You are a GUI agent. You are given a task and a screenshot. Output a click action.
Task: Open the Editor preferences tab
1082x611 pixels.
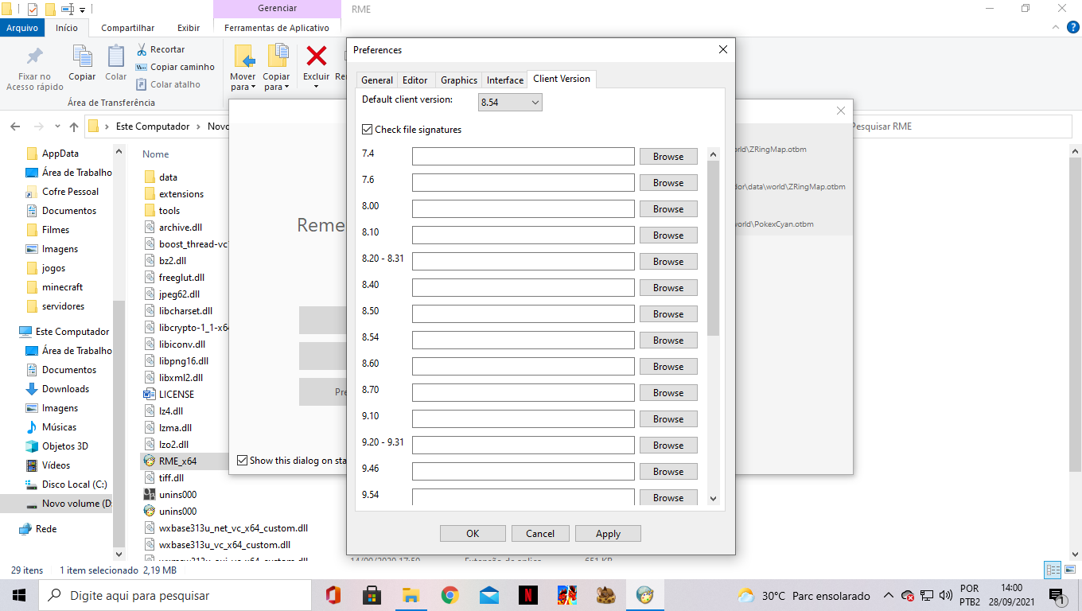(415, 80)
